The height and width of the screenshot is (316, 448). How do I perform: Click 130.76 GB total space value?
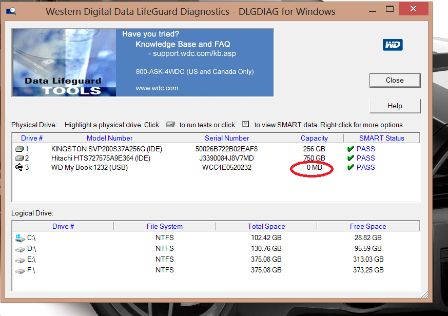[266, 248]
